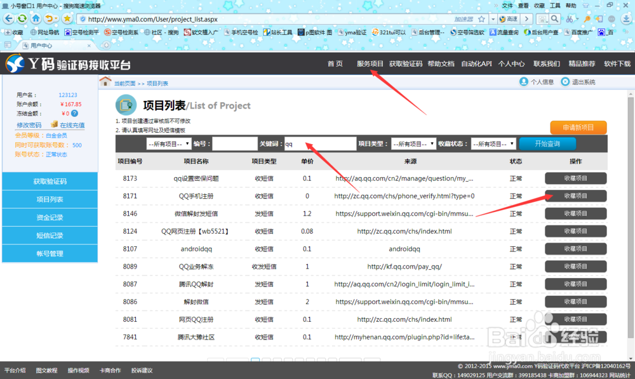
Task: Select 帐号管理 in the left sidebar
Action: click(50, 253)
